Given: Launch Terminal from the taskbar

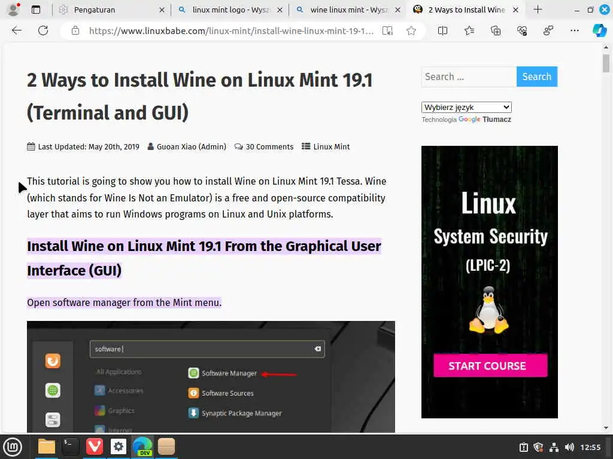Looking at the screenshot, I should pyautogui.click(x=71, y=446).
